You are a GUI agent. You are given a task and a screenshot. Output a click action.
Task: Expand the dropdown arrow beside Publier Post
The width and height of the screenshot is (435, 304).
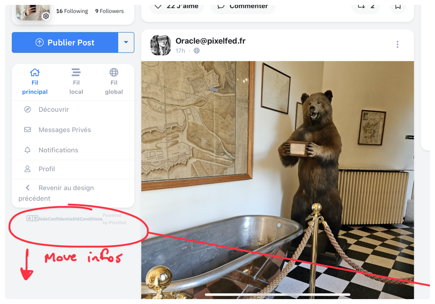(126, 42)
